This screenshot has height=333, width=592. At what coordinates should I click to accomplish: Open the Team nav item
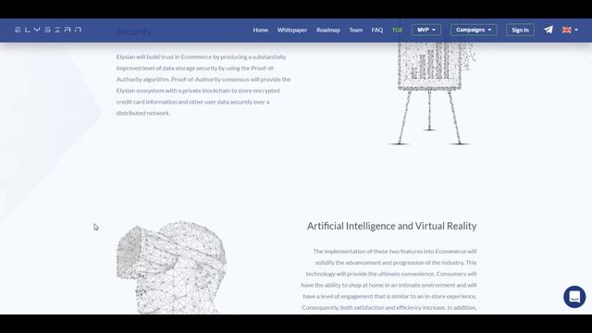pos(355,30)
